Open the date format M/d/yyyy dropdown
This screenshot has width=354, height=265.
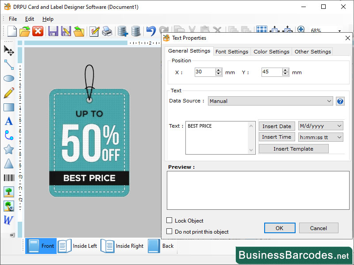tap(320, 126)
